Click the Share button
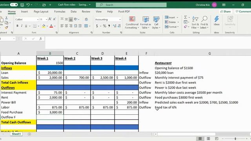 (226, 11)
